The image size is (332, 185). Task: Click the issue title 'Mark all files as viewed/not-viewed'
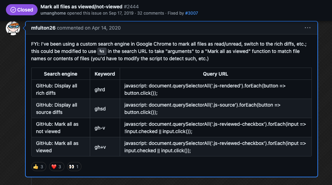click(81, 7)
